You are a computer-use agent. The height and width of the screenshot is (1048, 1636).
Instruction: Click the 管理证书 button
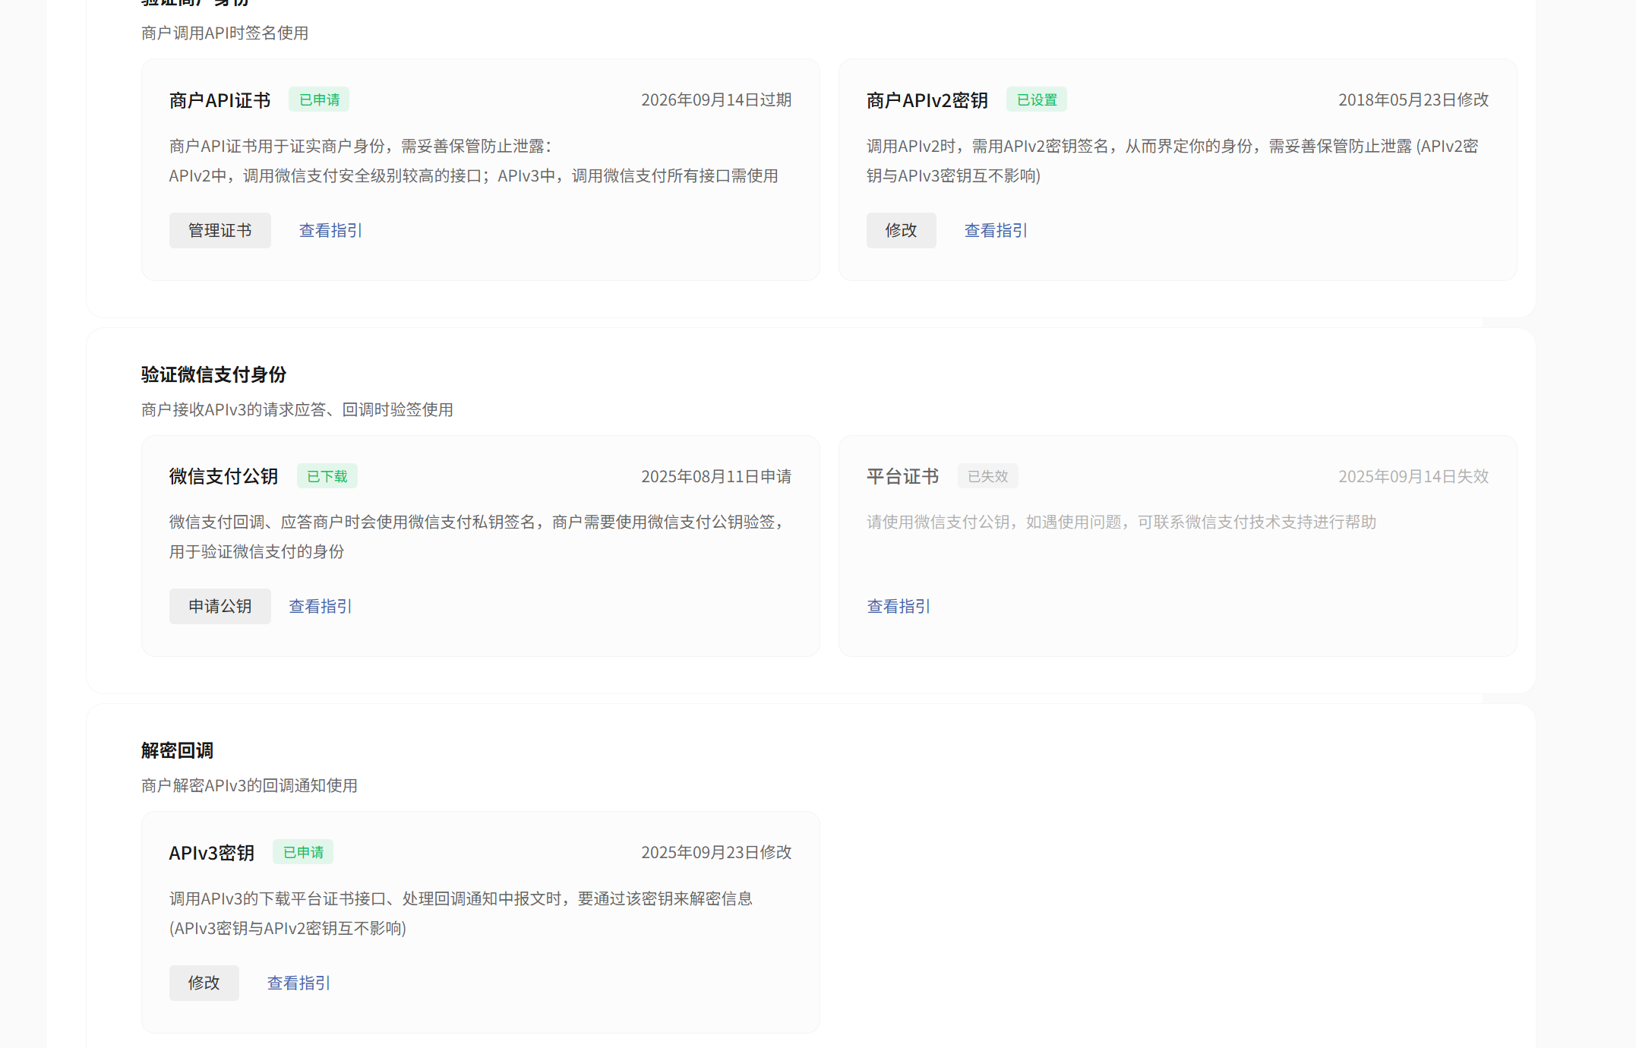220,230
